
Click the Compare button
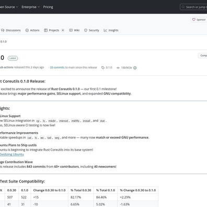[202, 55]
